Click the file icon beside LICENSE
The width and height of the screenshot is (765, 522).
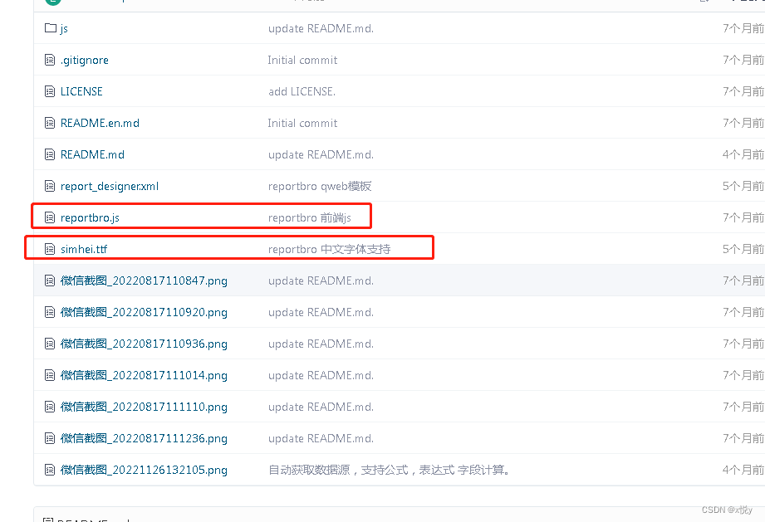tap(50, 91)
